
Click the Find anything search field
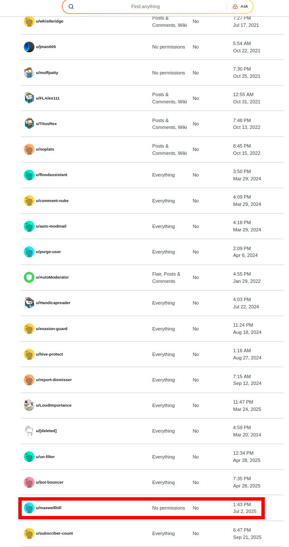(145, 6)
